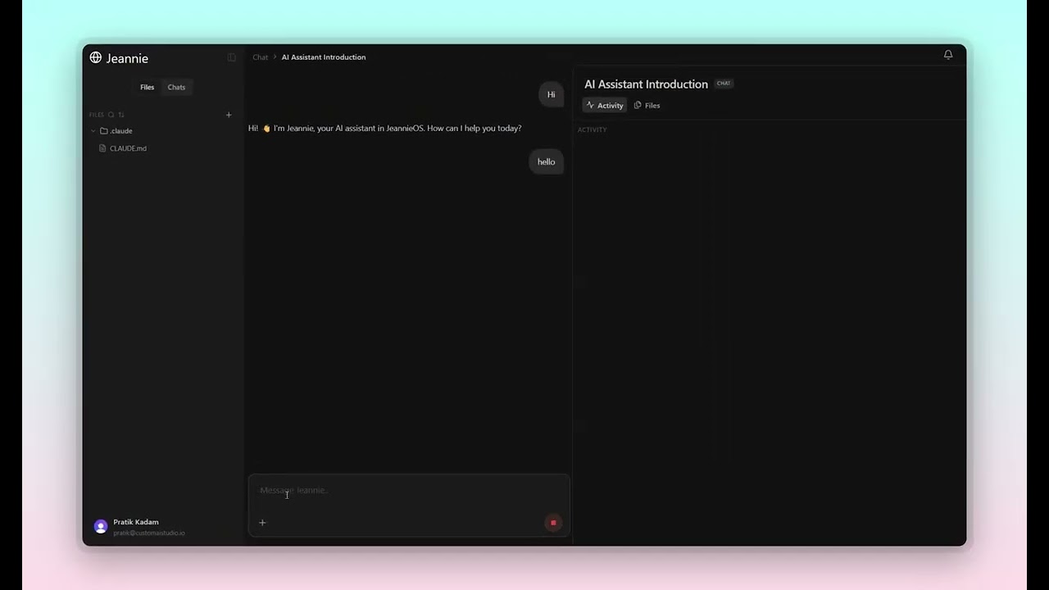Click the pratik email address text
This screenshot has height=590, width=1049.
[x=149, y=533]
